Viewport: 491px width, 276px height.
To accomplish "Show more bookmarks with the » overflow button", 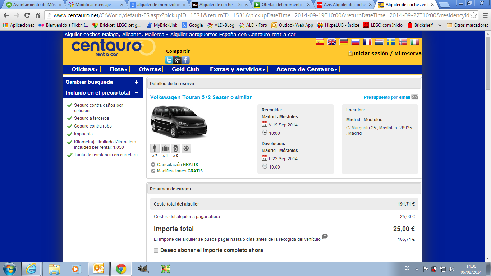I will coord(439,25).
